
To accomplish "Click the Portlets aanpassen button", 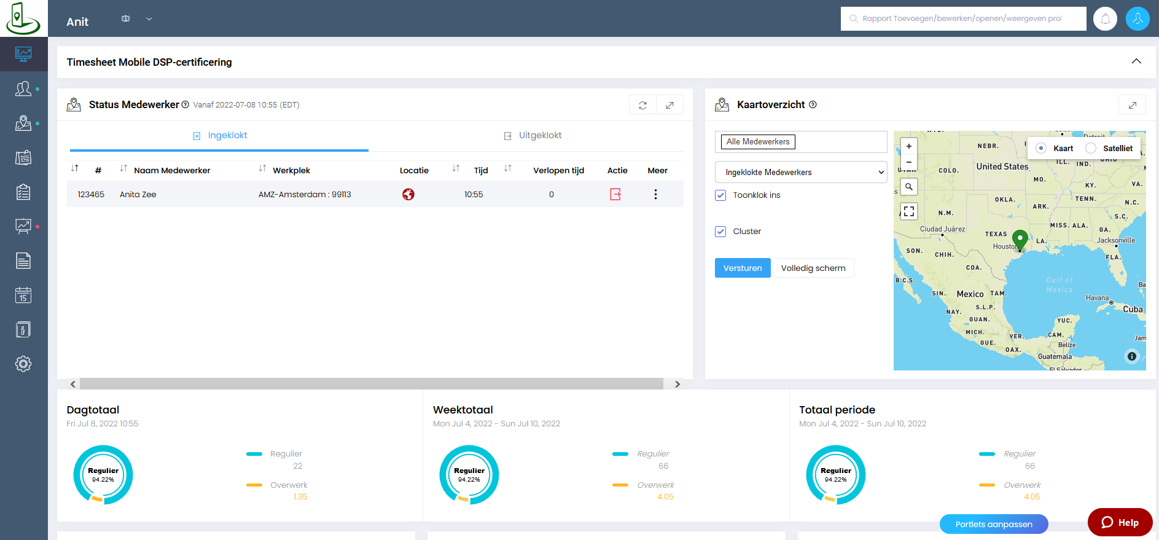I will 993,524.
